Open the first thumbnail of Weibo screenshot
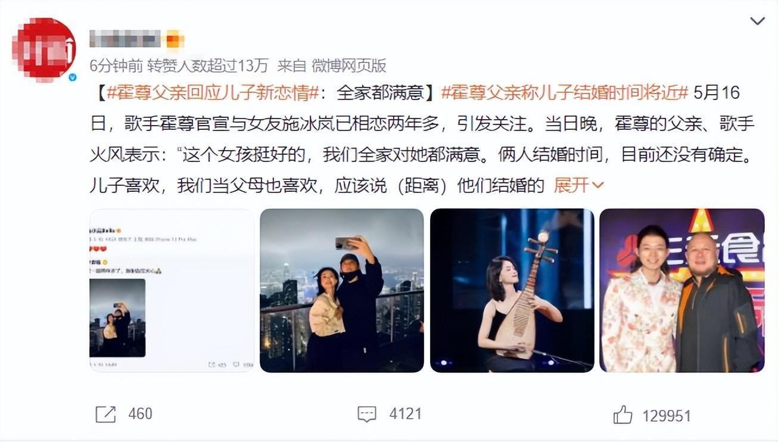Screen dimensions: 778x442 click(172, 291)
